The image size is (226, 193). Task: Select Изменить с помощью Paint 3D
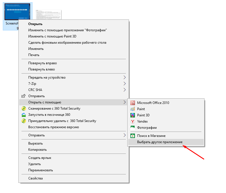[74, 36]
